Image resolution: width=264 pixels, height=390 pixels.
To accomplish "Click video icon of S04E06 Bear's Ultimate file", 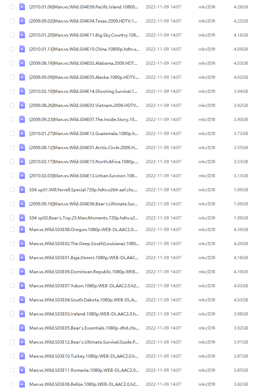I will pyautogui.click(x=22, y=204).
